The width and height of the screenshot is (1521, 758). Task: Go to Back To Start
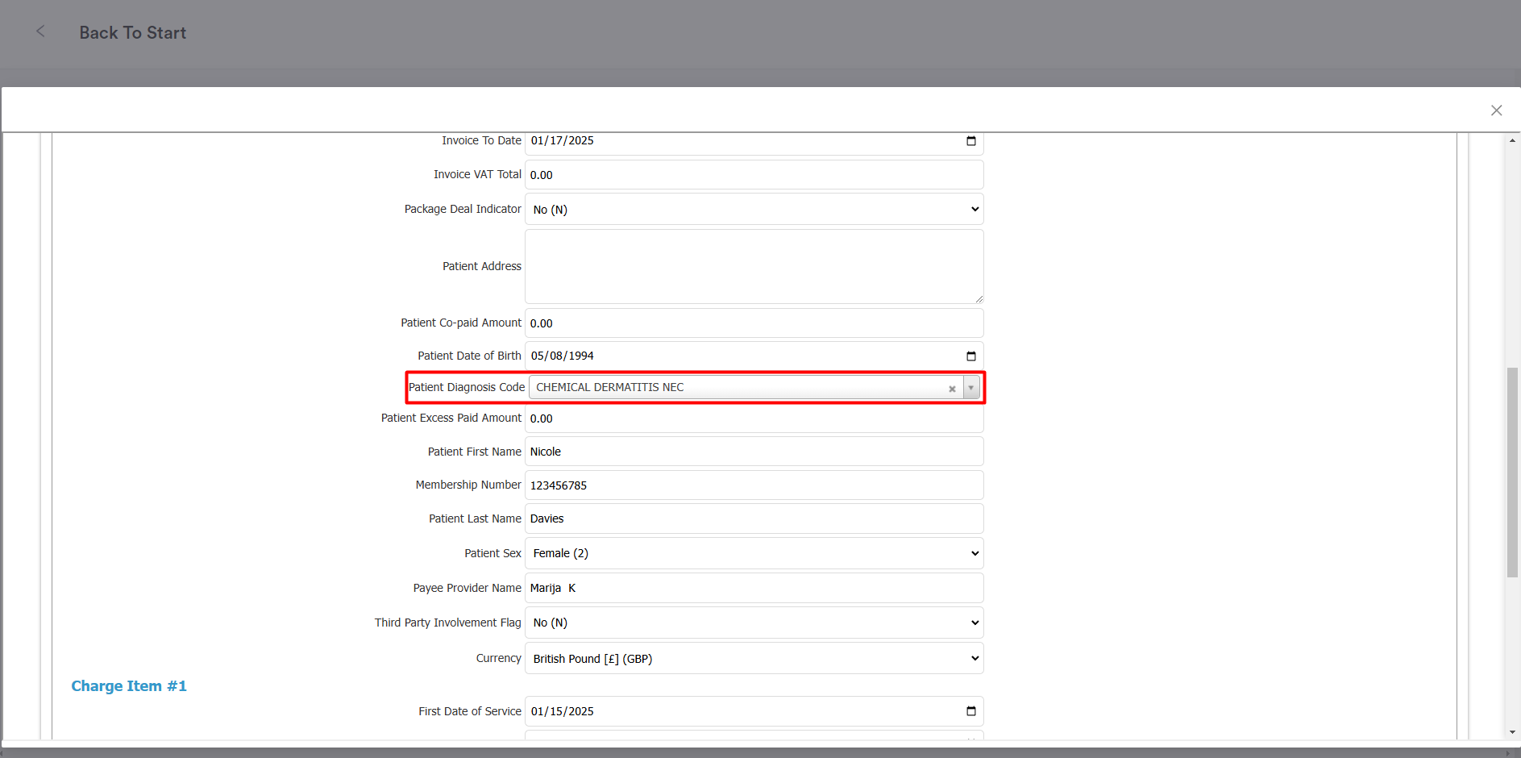133,33
